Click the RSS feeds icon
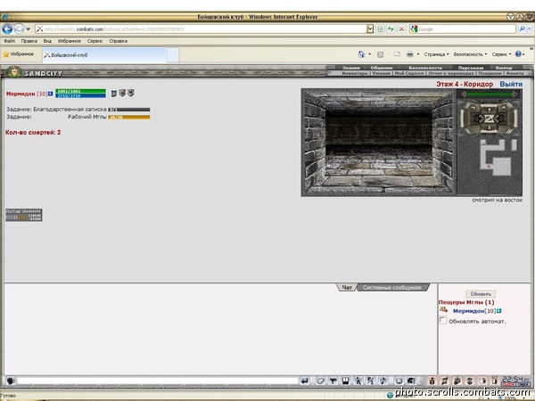Screen dimensions: 535x401 [381, 54]
